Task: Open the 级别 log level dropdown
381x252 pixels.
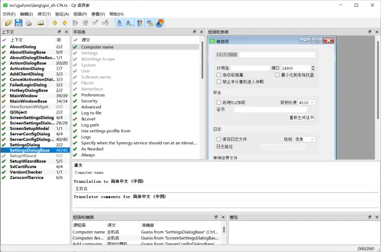Action: click(x=304, y=139)
